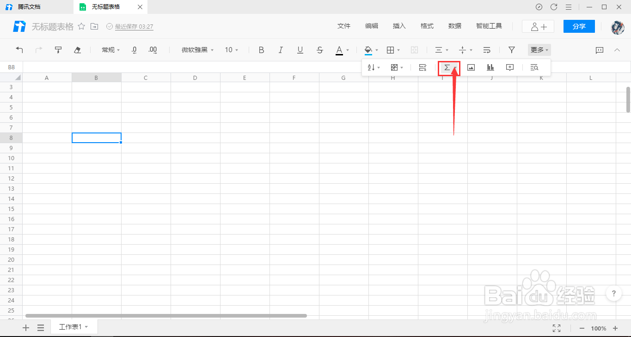This screenshot has width=631, height=337.
Task: Zoom in with plus button
Action: [615, 328]
